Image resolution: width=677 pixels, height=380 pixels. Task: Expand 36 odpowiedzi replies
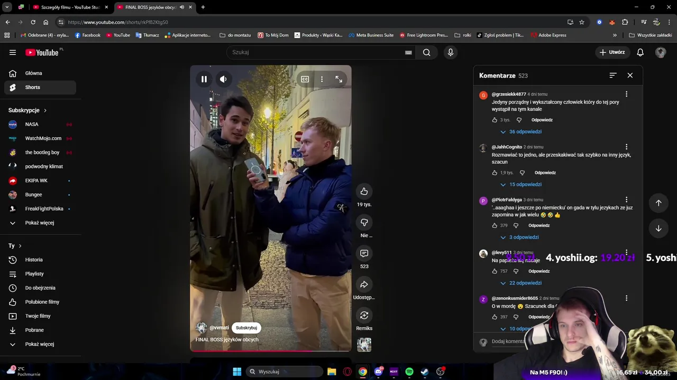(x=521, y=131)
